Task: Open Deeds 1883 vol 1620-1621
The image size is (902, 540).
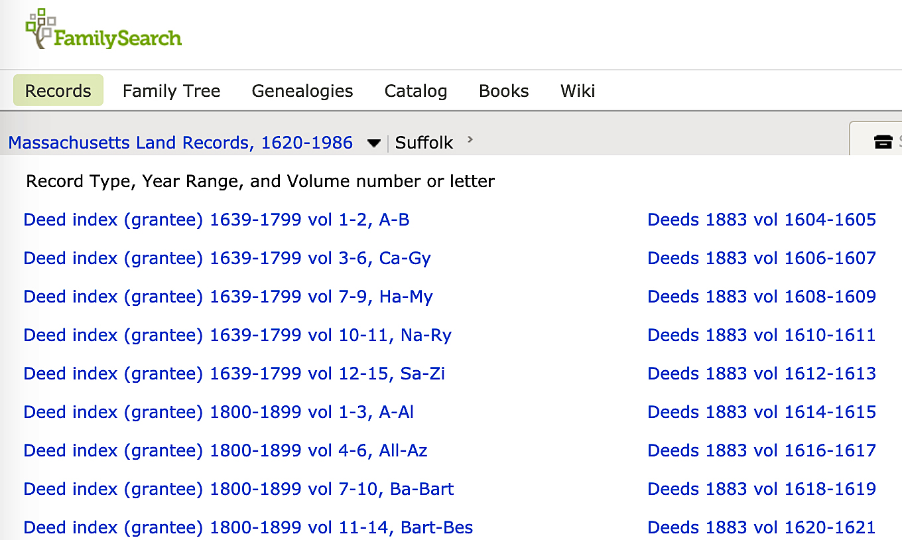Action: click(761, 527)
